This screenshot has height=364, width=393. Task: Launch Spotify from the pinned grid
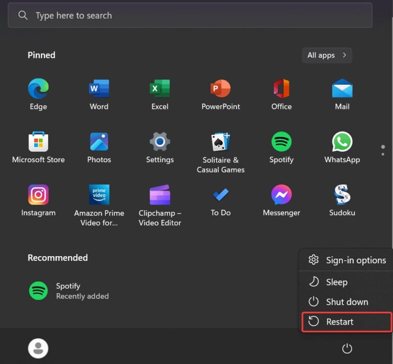pyautogui.click(x=281, y=141)
